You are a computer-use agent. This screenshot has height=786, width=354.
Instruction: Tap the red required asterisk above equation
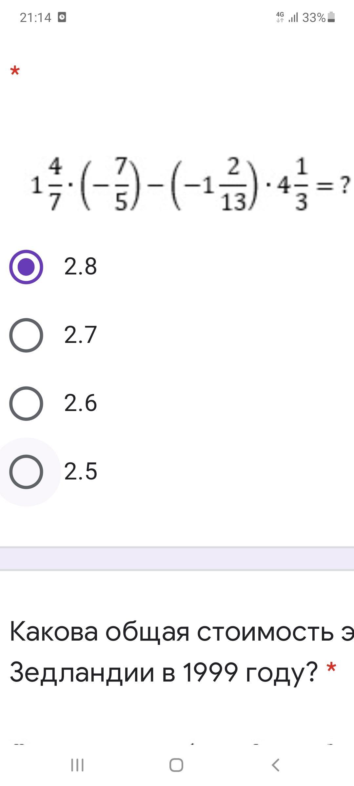pos(15,71)
